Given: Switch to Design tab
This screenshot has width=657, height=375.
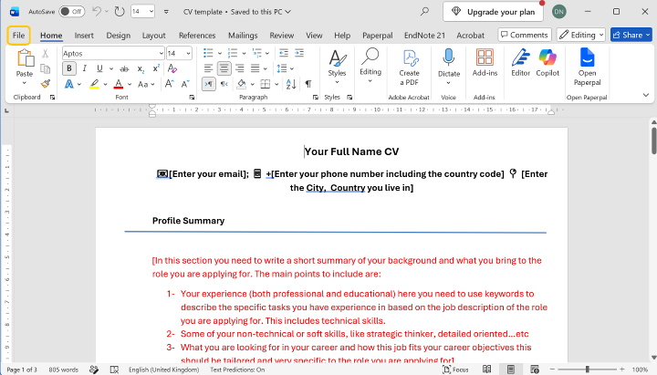Looking at the screenshot, I should coord(118,36).
